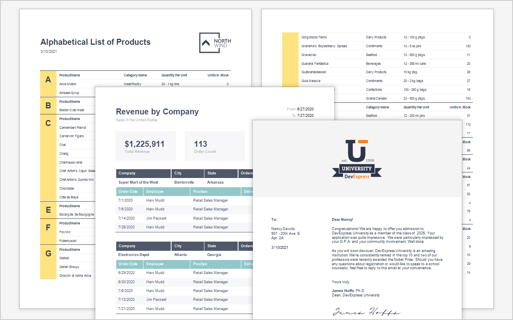Click the James Hoffs signature image

tap(367, 312)
